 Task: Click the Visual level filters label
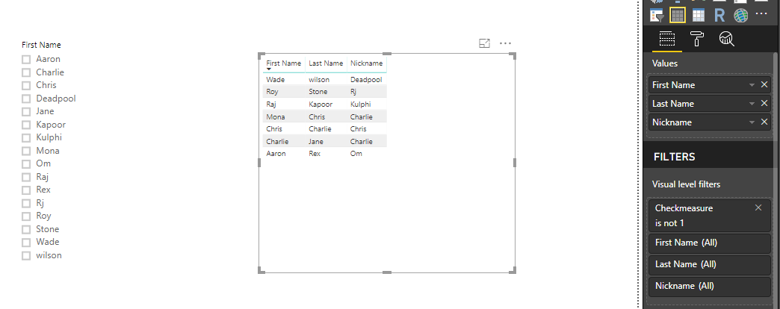pyautogui.click(x=686, y=184)
